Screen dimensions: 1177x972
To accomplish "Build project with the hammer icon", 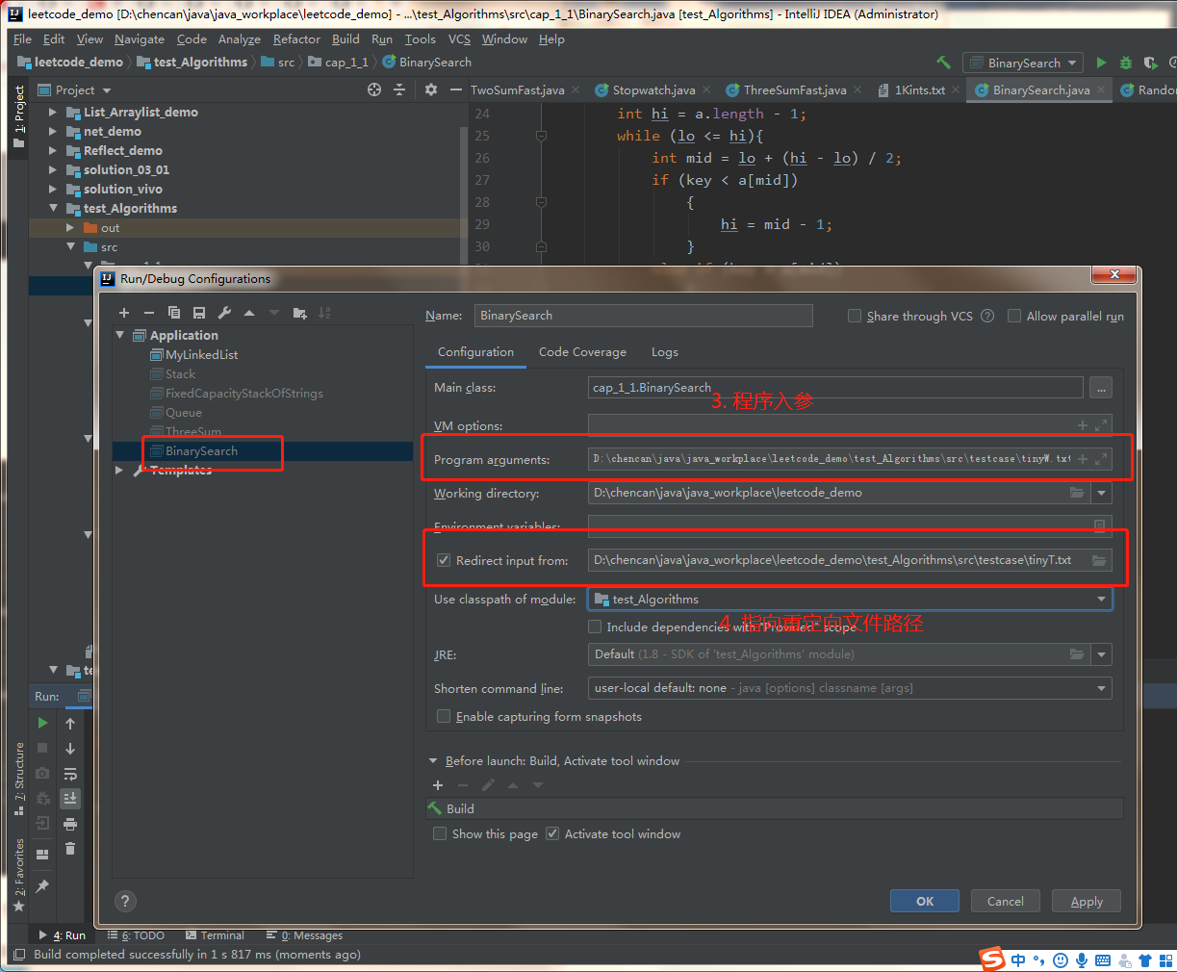I will click(944, 63).
